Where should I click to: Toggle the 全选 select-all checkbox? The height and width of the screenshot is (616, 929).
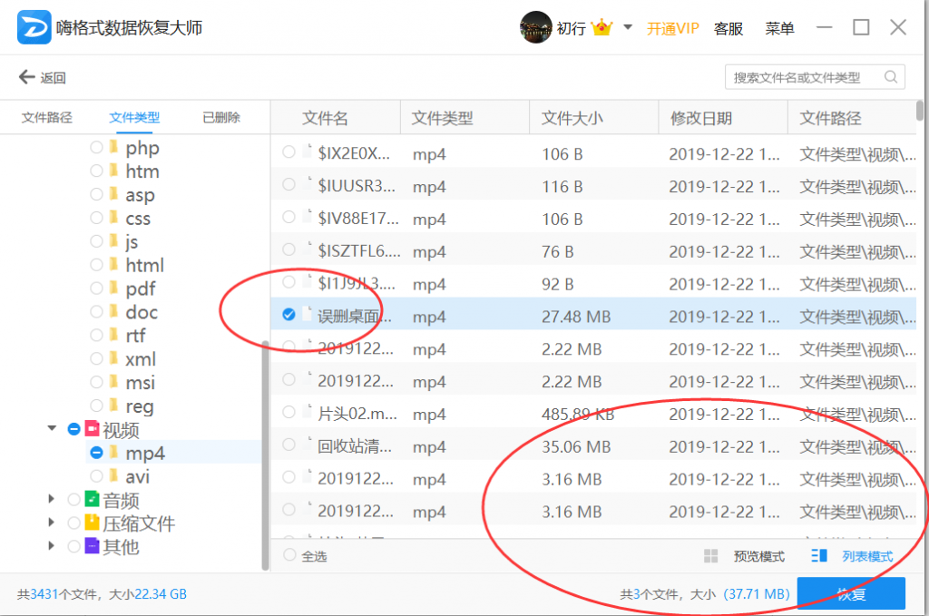(x=289, y=555)
